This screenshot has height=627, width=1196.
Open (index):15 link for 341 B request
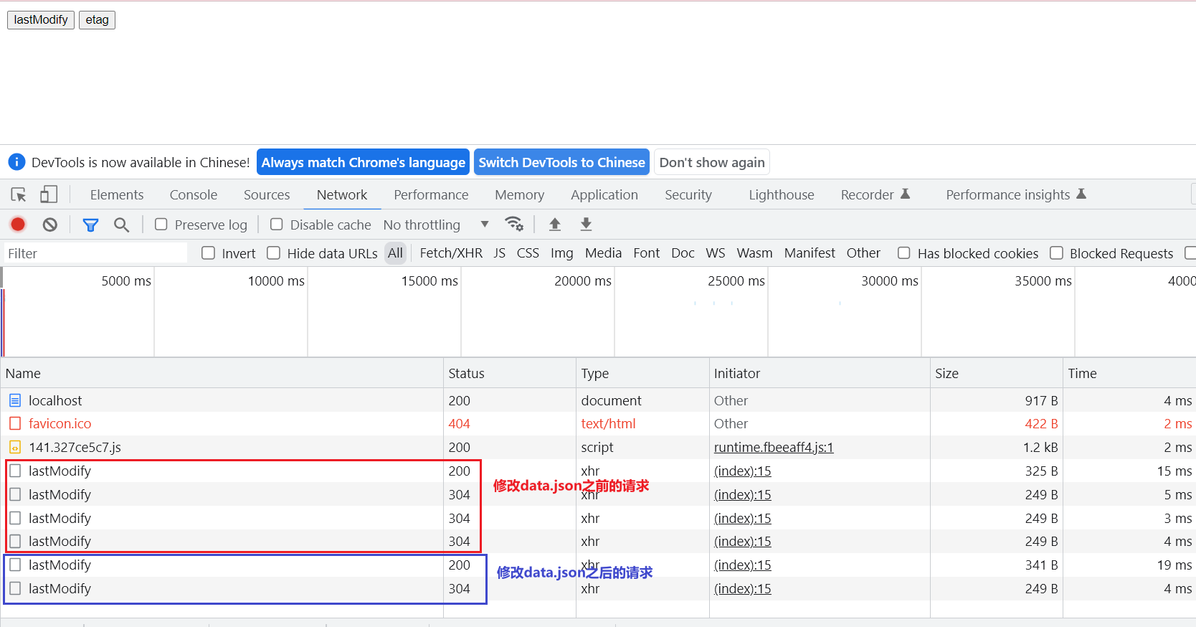[743, 565]
